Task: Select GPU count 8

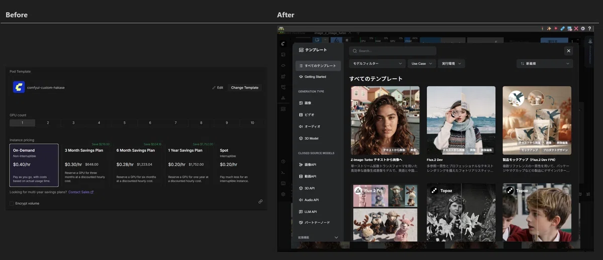Action: (201, 123)
